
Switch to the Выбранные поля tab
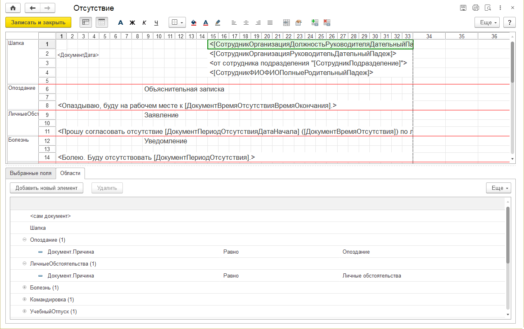click(x=31, y=173)
